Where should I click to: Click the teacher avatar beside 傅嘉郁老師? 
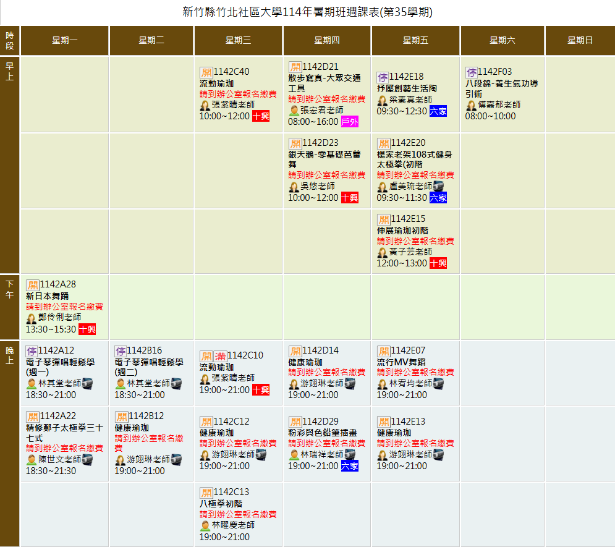471,106
